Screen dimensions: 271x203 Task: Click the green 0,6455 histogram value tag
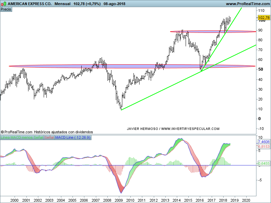click(264, 164)
